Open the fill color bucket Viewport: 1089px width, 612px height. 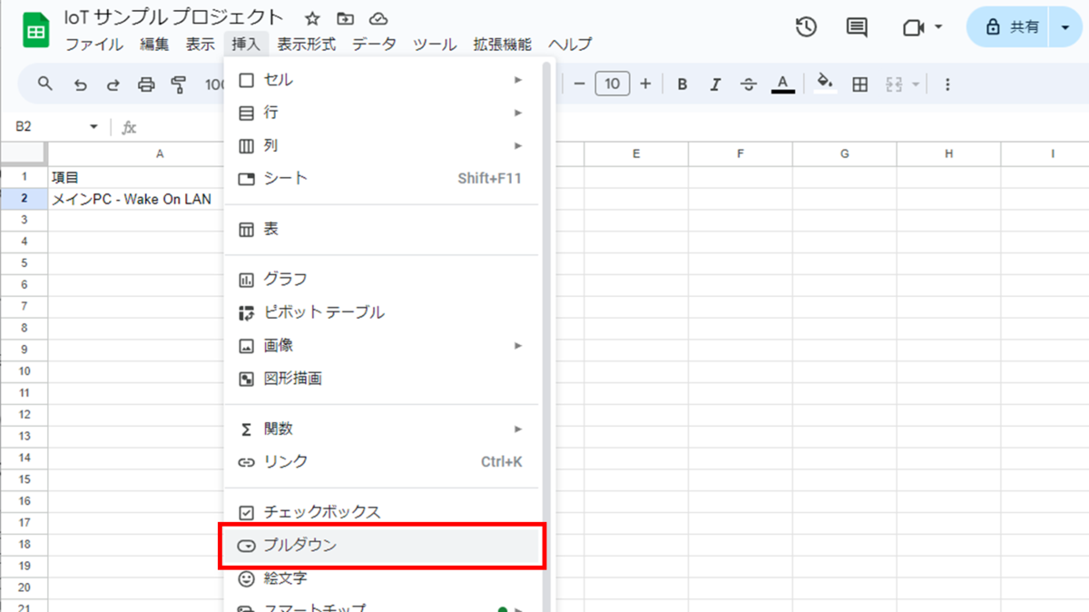tap(825, 84)
